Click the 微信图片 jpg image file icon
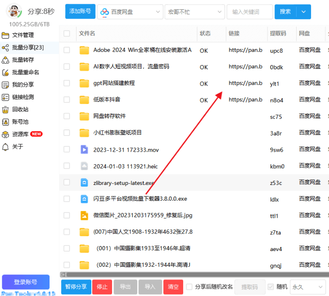 click(x=84, y=215)
